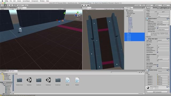
Task: Open Agent Type dropdown
Action: point(163,40)
